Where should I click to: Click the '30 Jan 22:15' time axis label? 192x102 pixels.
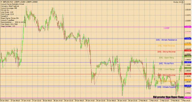tap(133, 100)
